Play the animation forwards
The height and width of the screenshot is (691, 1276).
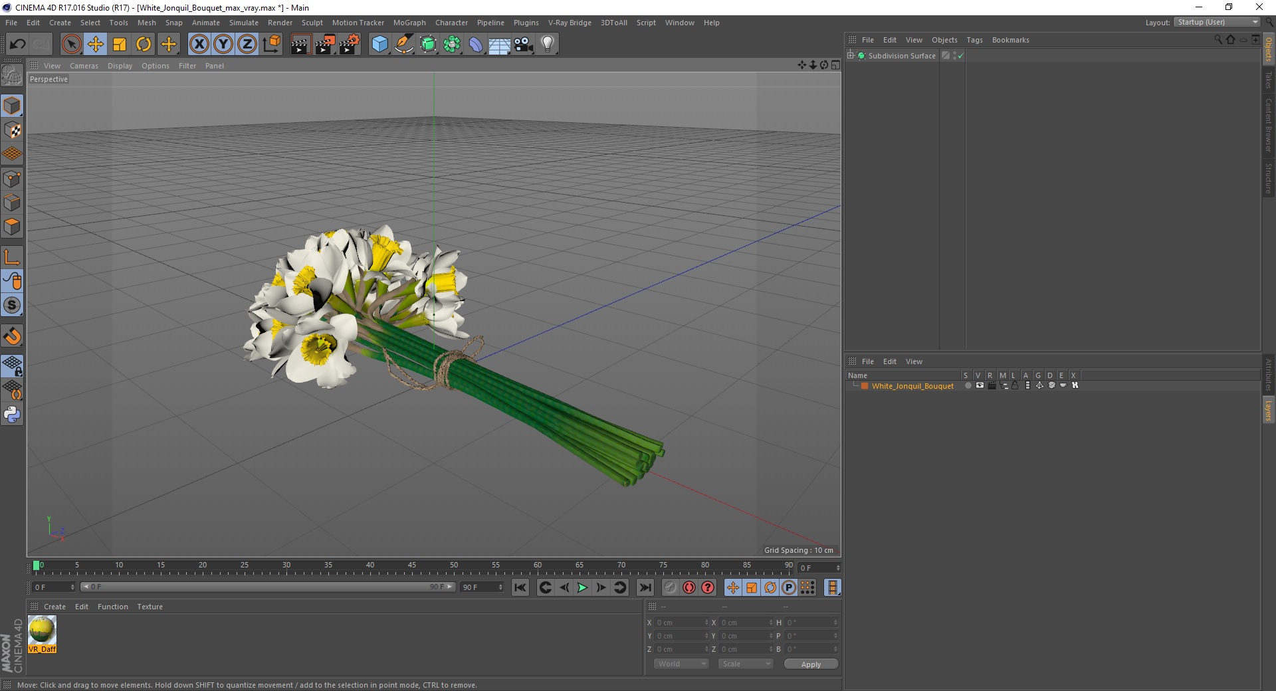coord(582,587)
